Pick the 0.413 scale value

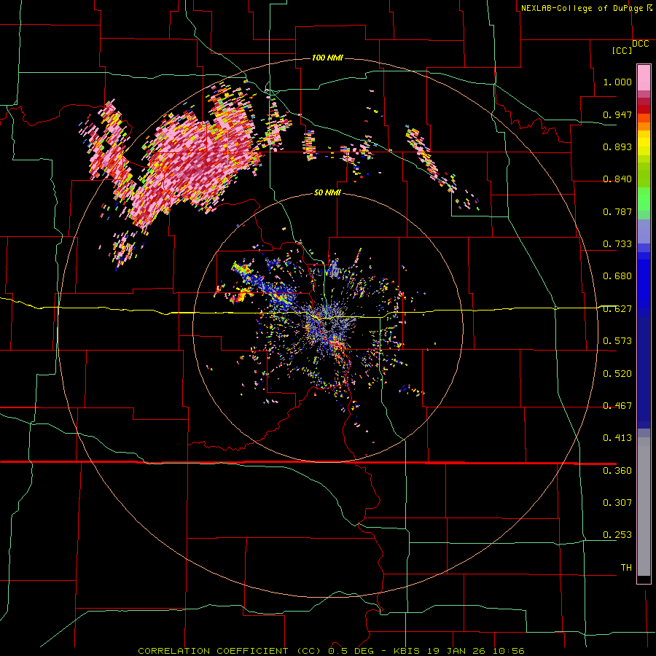click(617, 438)
